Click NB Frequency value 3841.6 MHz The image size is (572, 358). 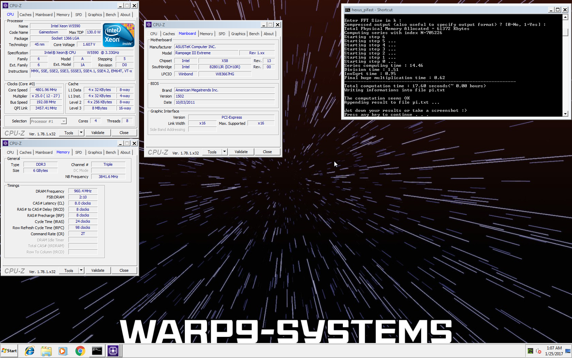click(x=108, y=177)
